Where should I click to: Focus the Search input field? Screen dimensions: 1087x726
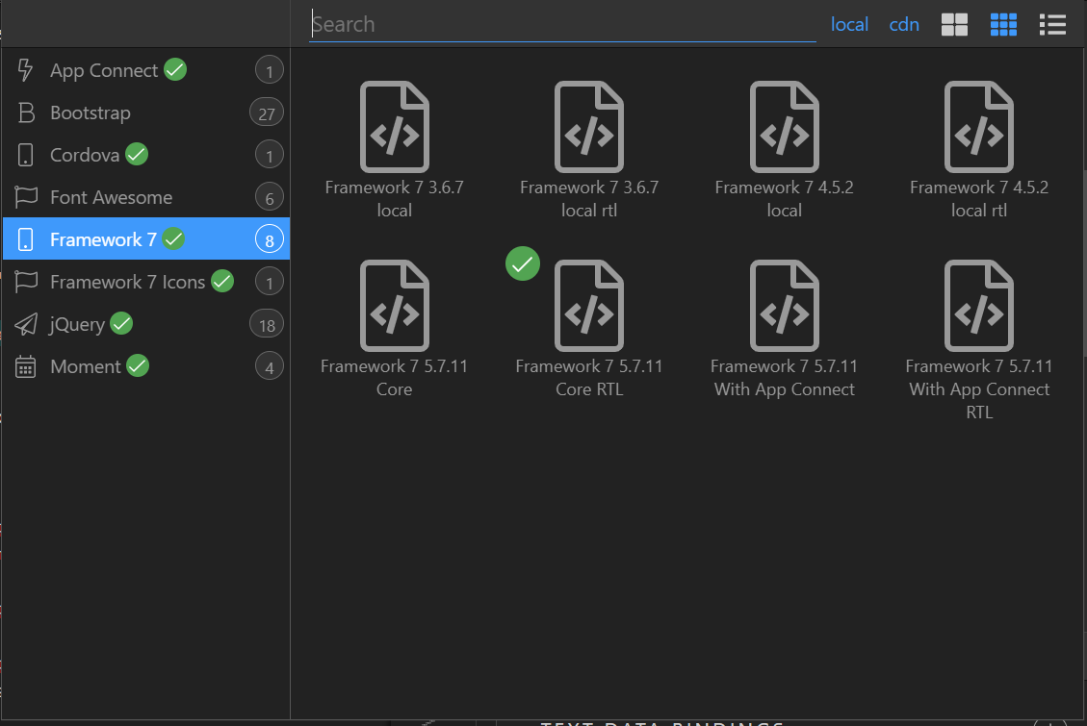[562, 24]
